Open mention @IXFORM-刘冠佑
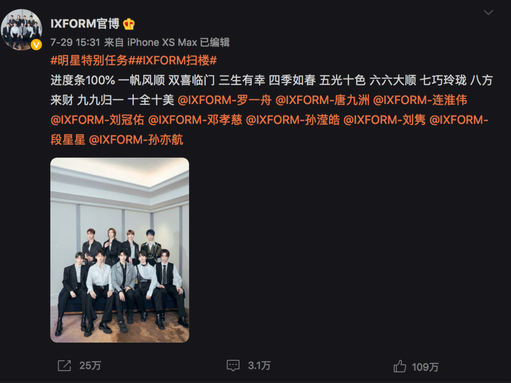The width and height of the screenshot is (511, 383). 97,120
